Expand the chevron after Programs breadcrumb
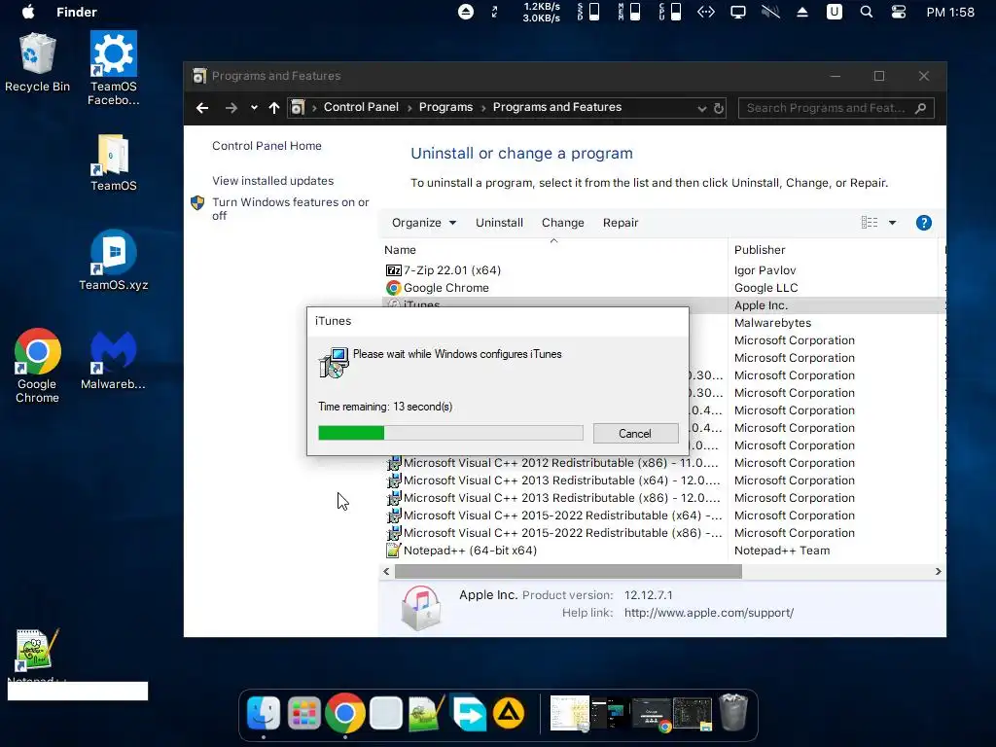 (x=483, y=108)
